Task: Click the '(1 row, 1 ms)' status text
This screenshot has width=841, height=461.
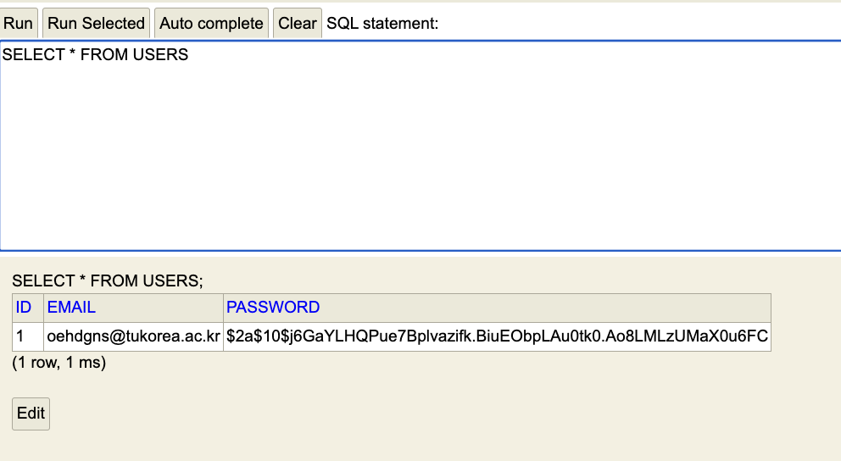Action: click(58, 363)
